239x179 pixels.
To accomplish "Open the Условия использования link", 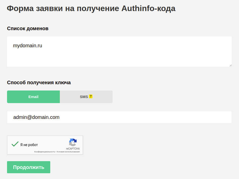I will (68, 152).
